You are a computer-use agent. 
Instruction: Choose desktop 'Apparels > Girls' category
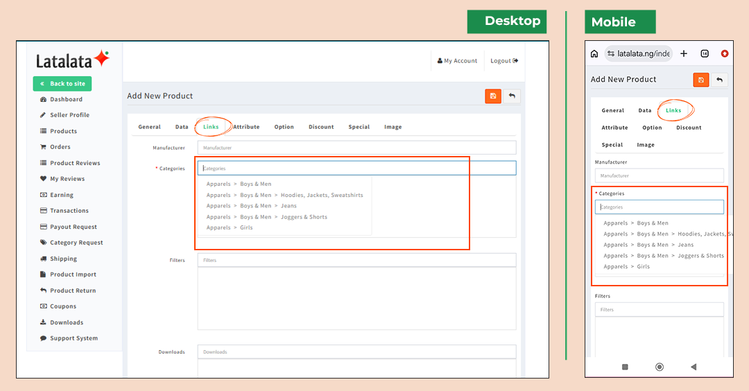230,227
